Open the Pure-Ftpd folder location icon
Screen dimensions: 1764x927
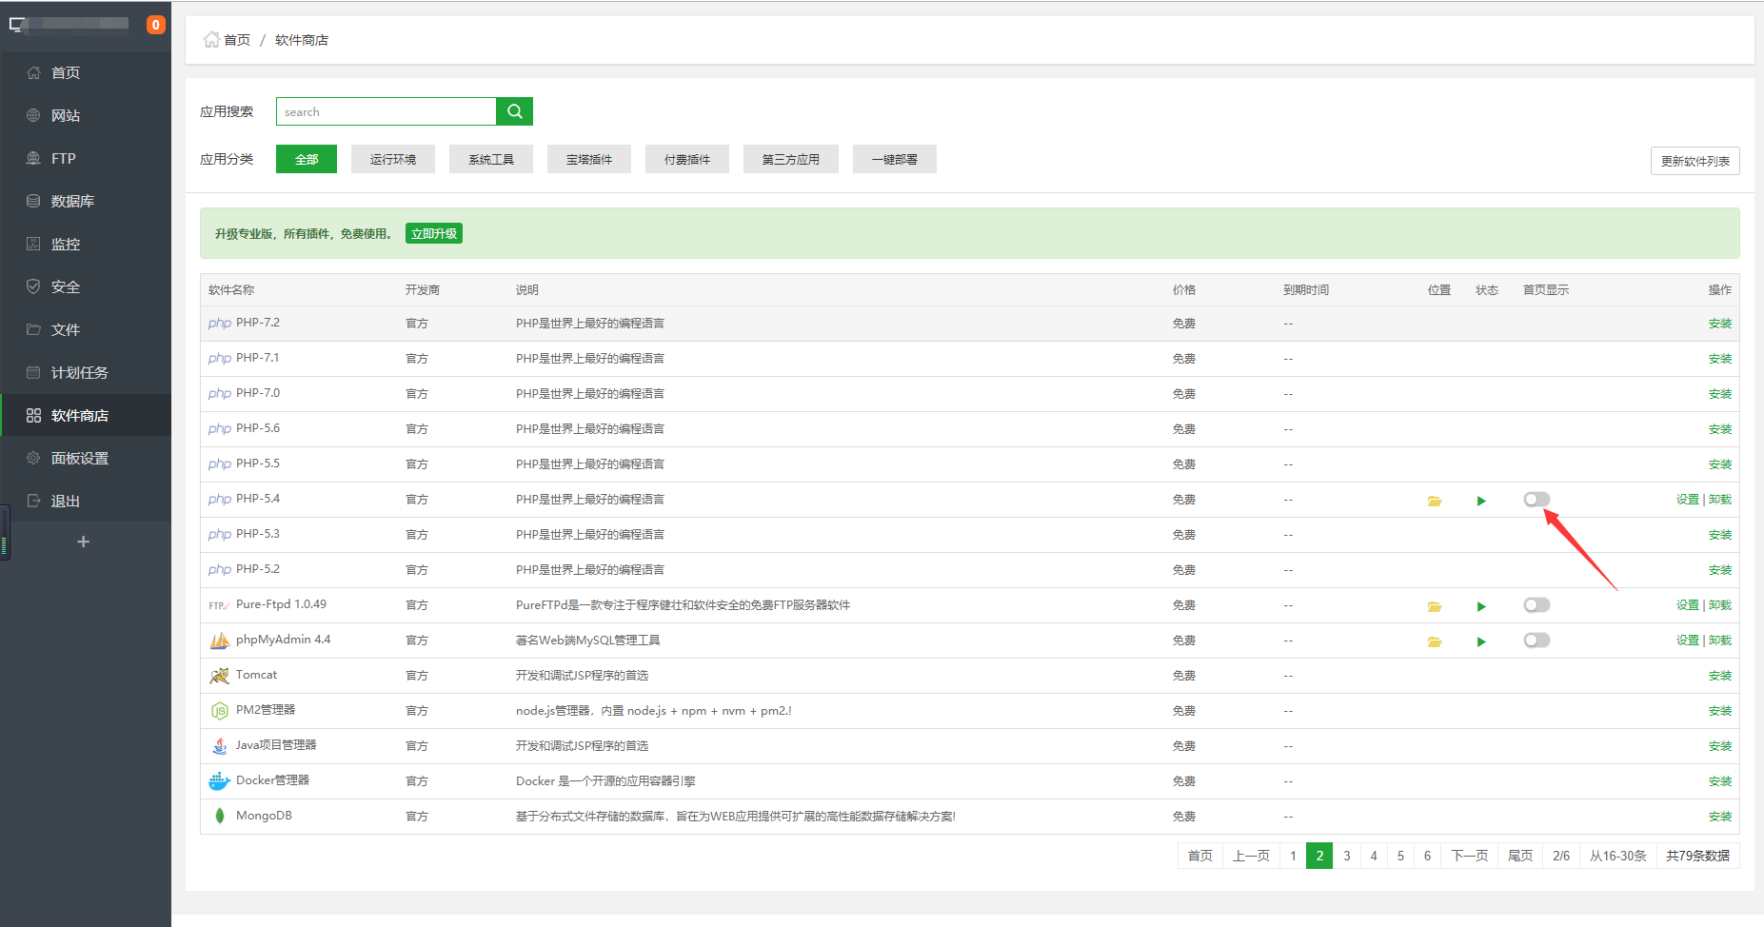pos(1435,606)
